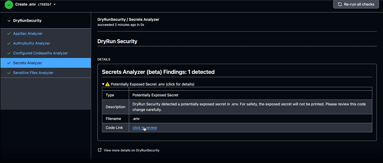The width and height of the screenshot is (383, 163).
Task: Open View more details on DryRunSecurity link
Action: click(132, 150)
